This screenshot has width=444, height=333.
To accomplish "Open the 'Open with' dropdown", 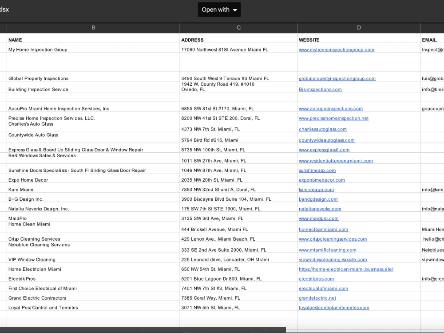I will tap(219, 10).
